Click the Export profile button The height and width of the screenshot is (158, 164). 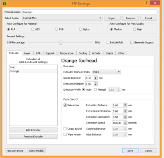point(148,18)
